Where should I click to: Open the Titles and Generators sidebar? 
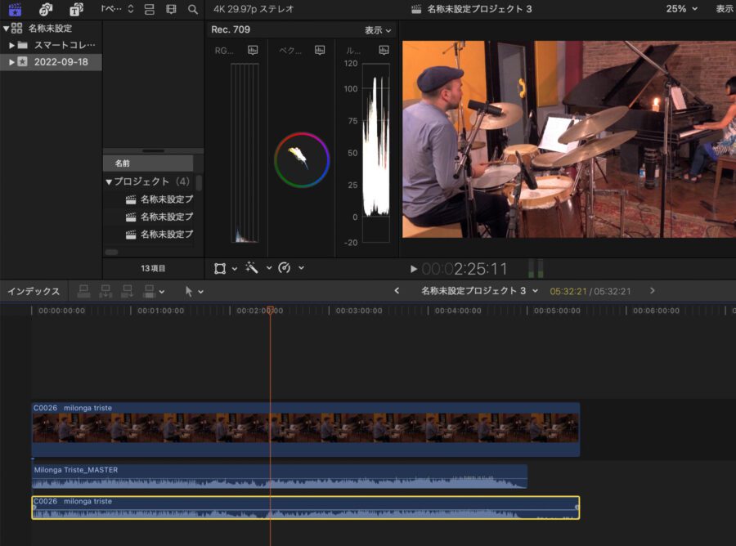coord(76,9)
